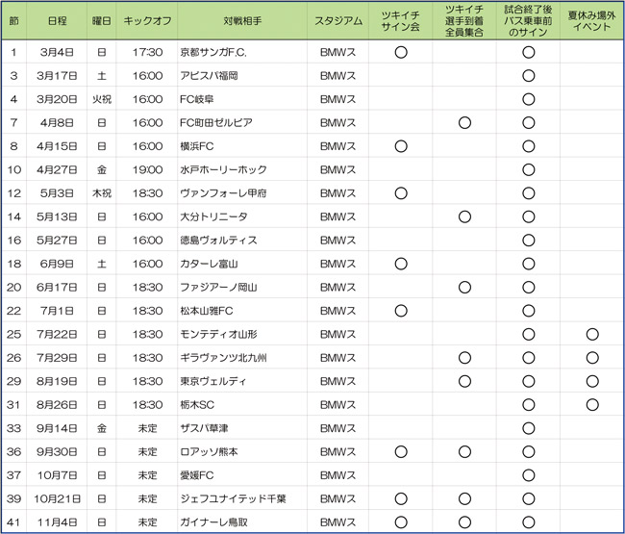Screen dimensions: 625x534
Task: Click the 3月4日 date cell
Action: pyautogui.click(x=57, y=52)
